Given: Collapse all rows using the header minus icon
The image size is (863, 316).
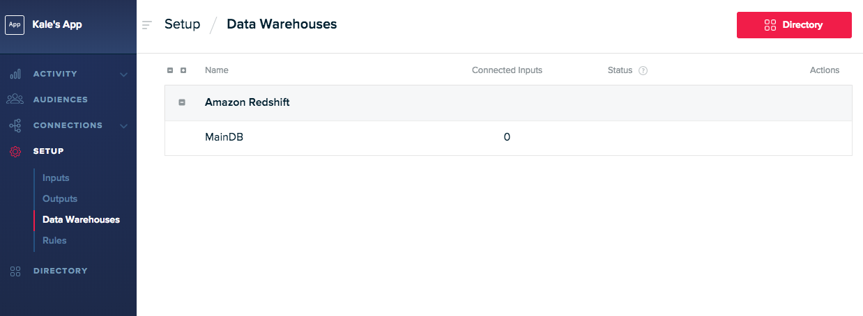Looking at the screenshot, I should (170, 70).
